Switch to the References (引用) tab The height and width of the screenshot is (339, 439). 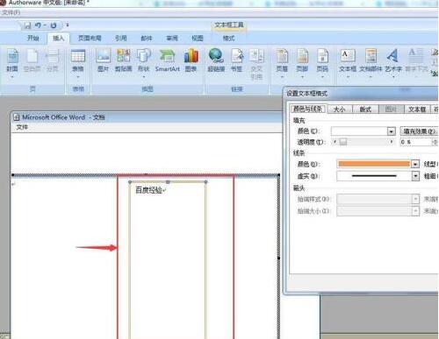pyautogui.click(x=120, y=38)
